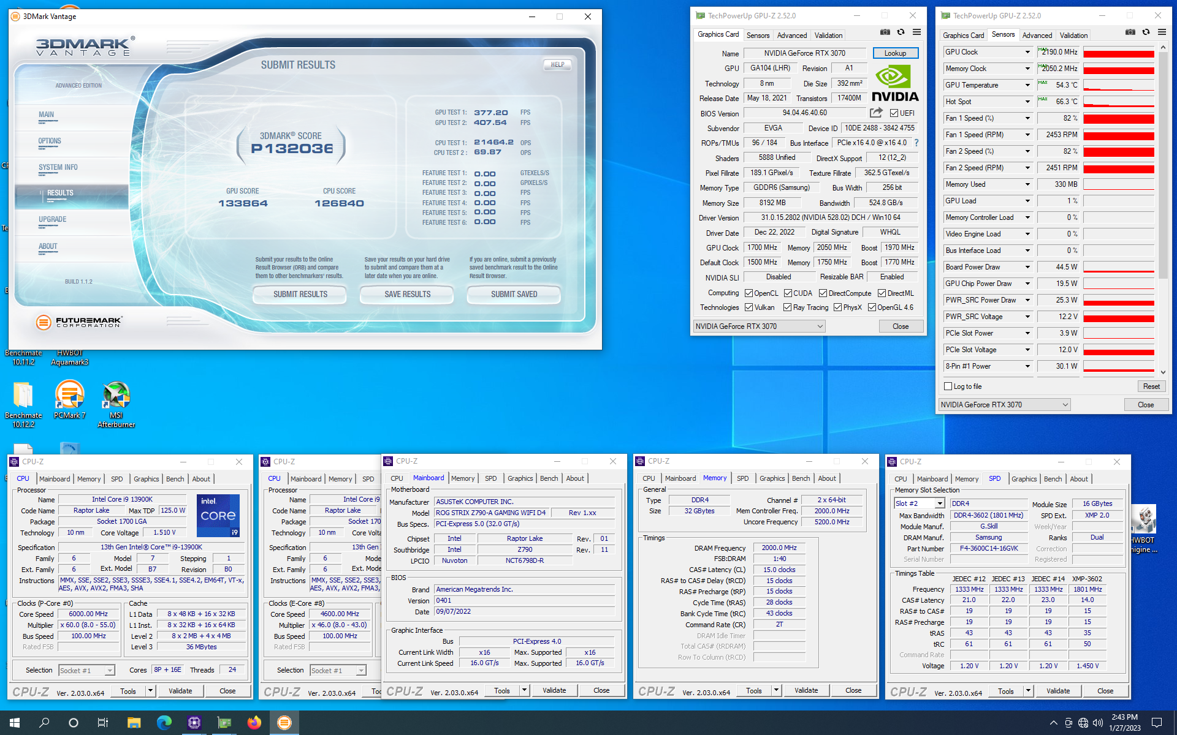This screenshot has height=735, width=1177.
Task: Open the notification center icon
Action: click(1157, 723)
